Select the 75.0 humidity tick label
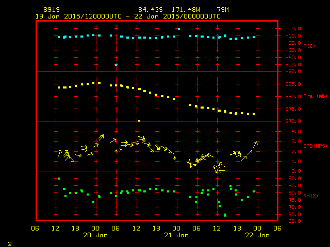This screenshot has width=330, height=247. pyautogui.click(x=294, y=200)
